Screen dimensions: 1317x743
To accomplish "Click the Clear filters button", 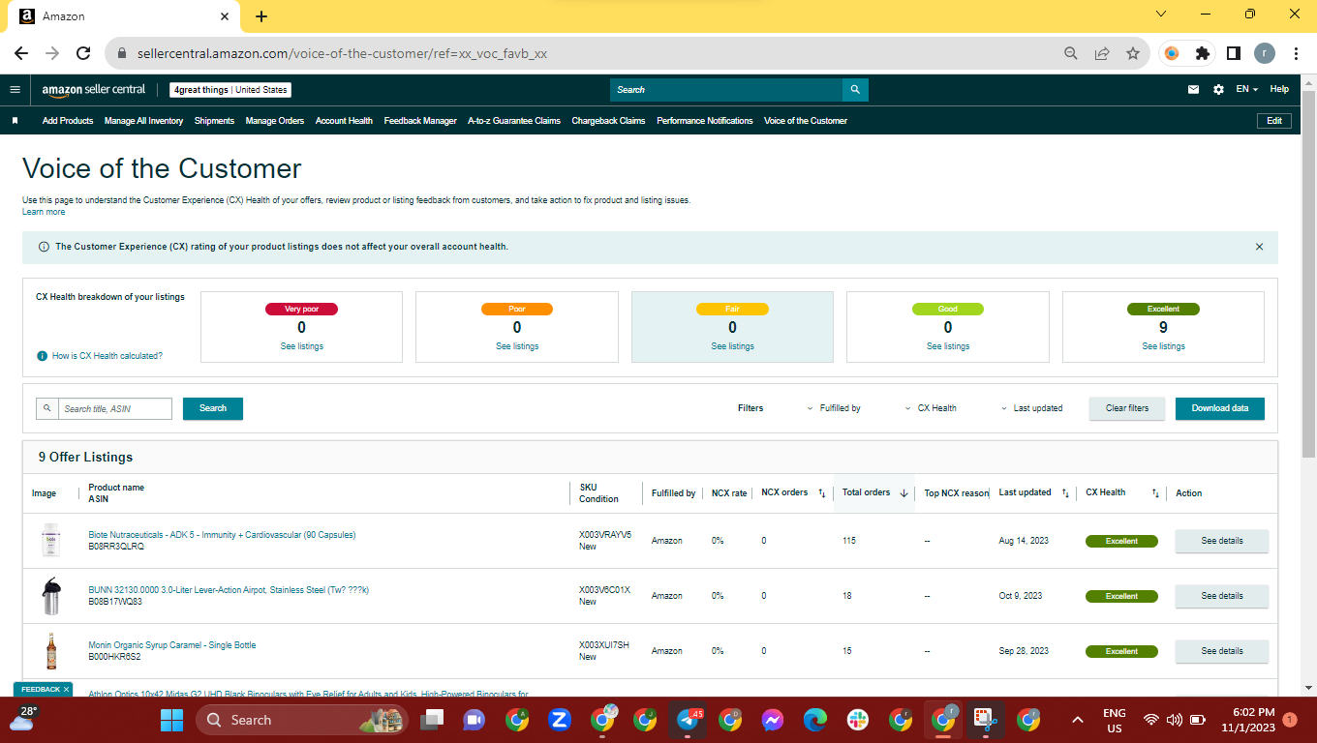I will click(x=1127, y=408).
